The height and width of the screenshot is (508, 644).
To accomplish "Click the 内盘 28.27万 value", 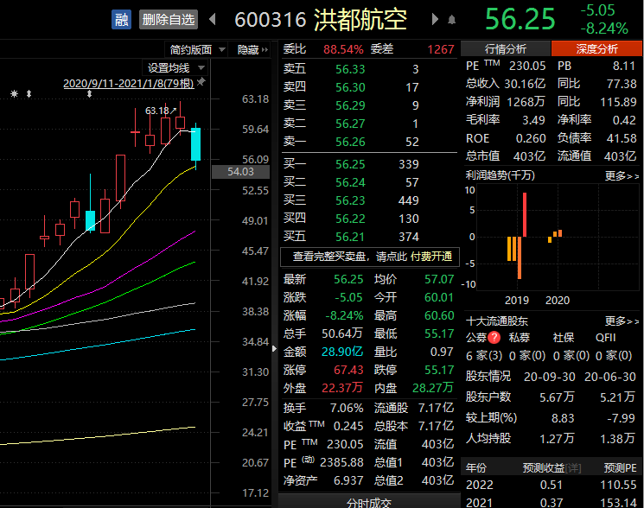I will 433,388.
